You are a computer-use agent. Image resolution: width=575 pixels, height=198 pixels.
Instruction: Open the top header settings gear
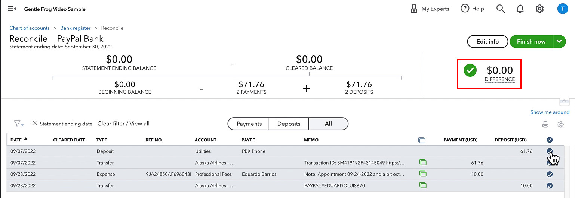pyautogui.click(x=539, y=9)
